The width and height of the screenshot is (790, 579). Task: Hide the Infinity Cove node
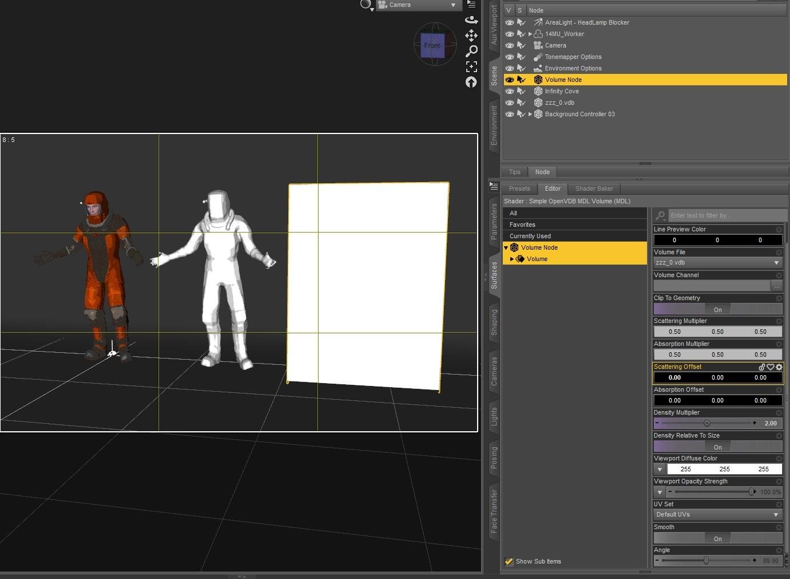tap(510, 91)
